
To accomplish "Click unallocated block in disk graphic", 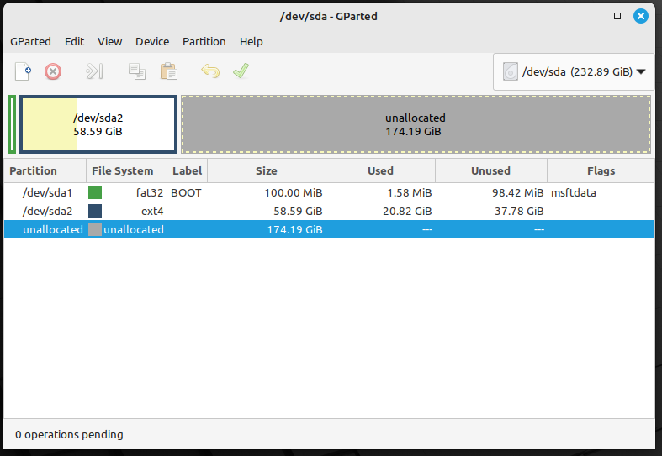I will [x=416, y=124].
